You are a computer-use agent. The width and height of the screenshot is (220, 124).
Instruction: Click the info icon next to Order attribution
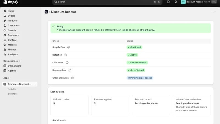coord(72,78)
